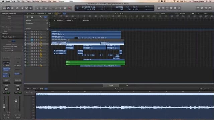Adjust the GUITAR channel volume fader

click(x=16, y=101)
